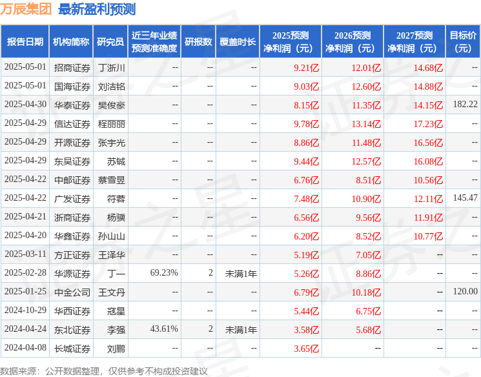Click the 近三年业绩预测准确度 header
481x377 pixels.
tap(154, 42)
